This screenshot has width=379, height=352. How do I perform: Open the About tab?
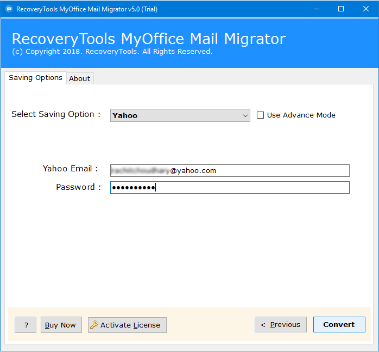pos(80,78)
